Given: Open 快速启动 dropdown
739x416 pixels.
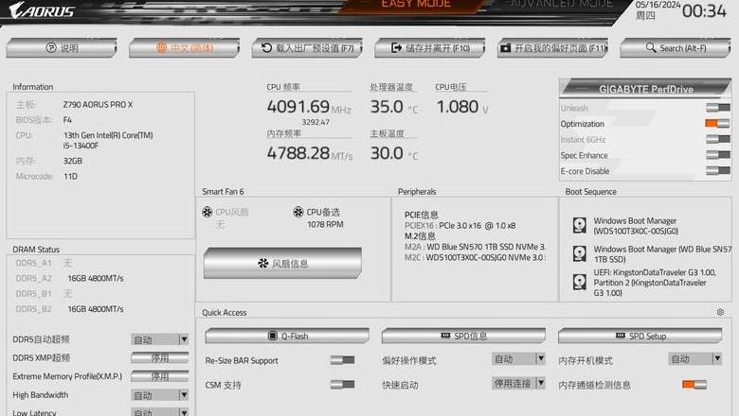Looking at the screenshot, I should coord(518,384).
